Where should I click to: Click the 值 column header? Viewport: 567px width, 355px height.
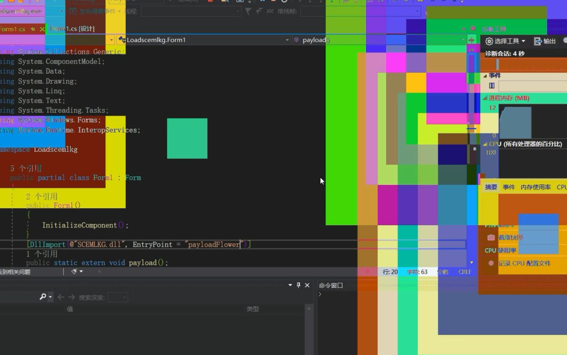point(70,309)
